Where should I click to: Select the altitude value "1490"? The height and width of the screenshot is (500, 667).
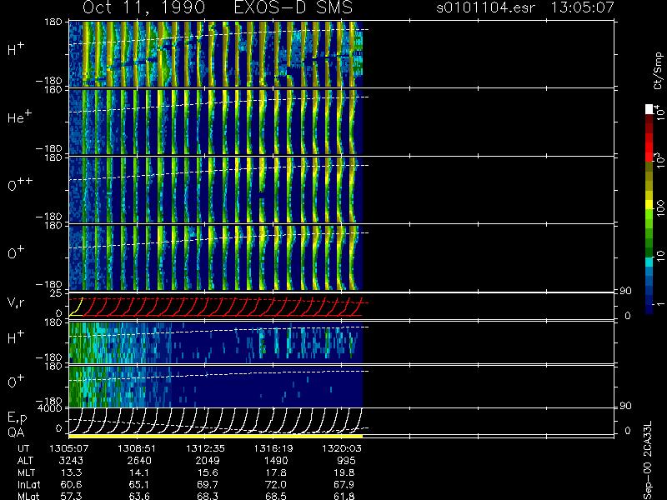[x=276, y=461]
